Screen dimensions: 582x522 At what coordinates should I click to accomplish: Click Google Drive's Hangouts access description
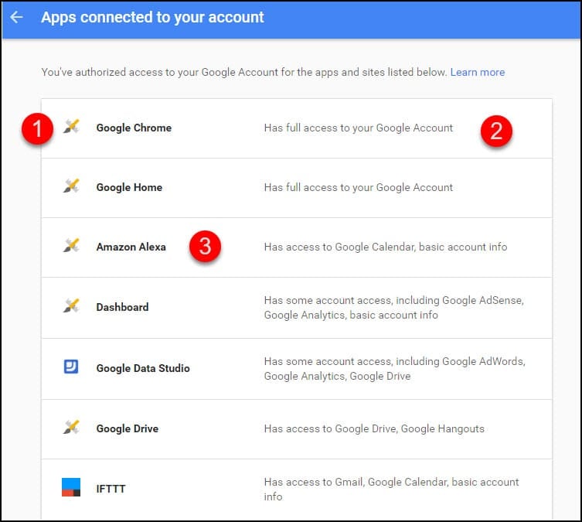(374, 428)
